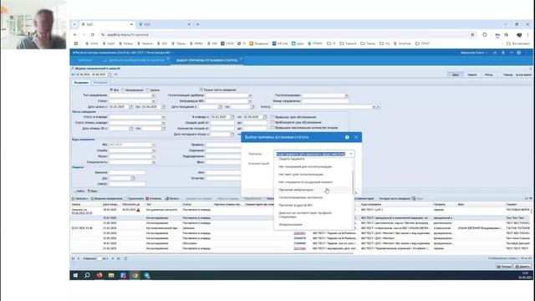Expand the Госпитализирован dropdown
The image size is (535, 301).
coord(346,95)
